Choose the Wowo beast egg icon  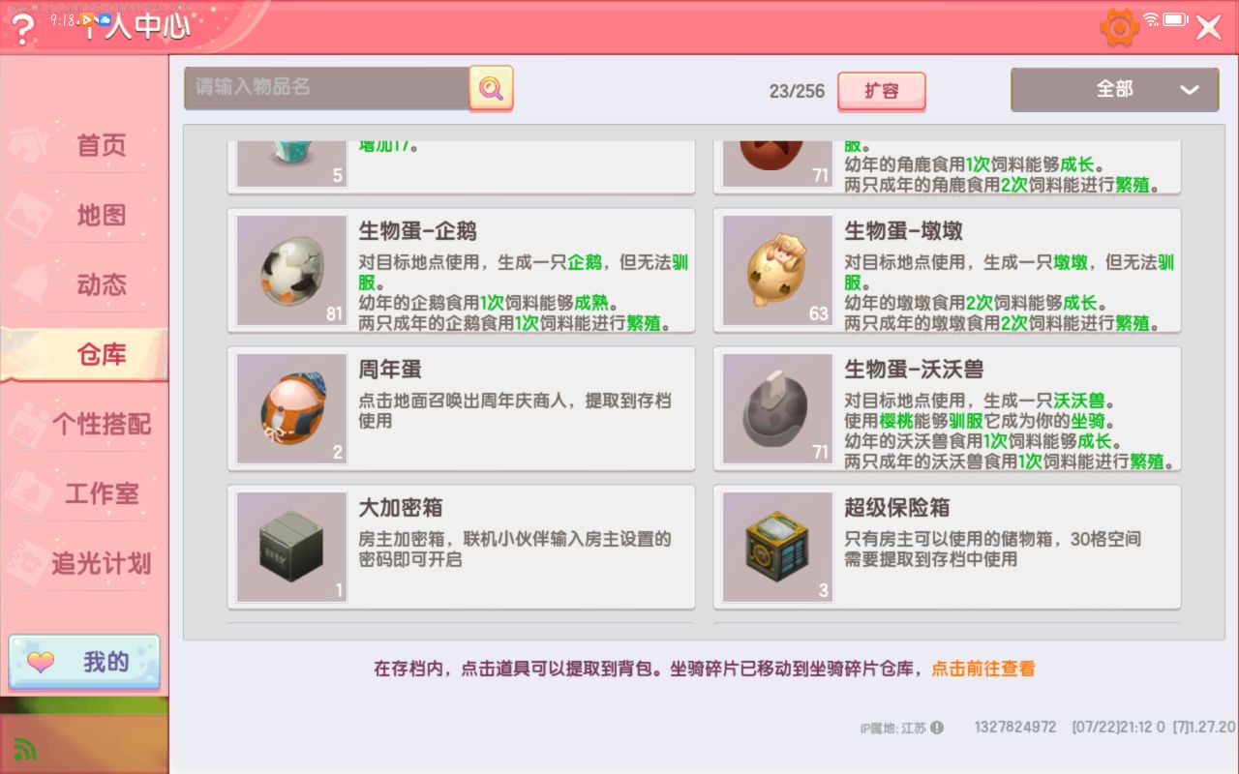777,408
